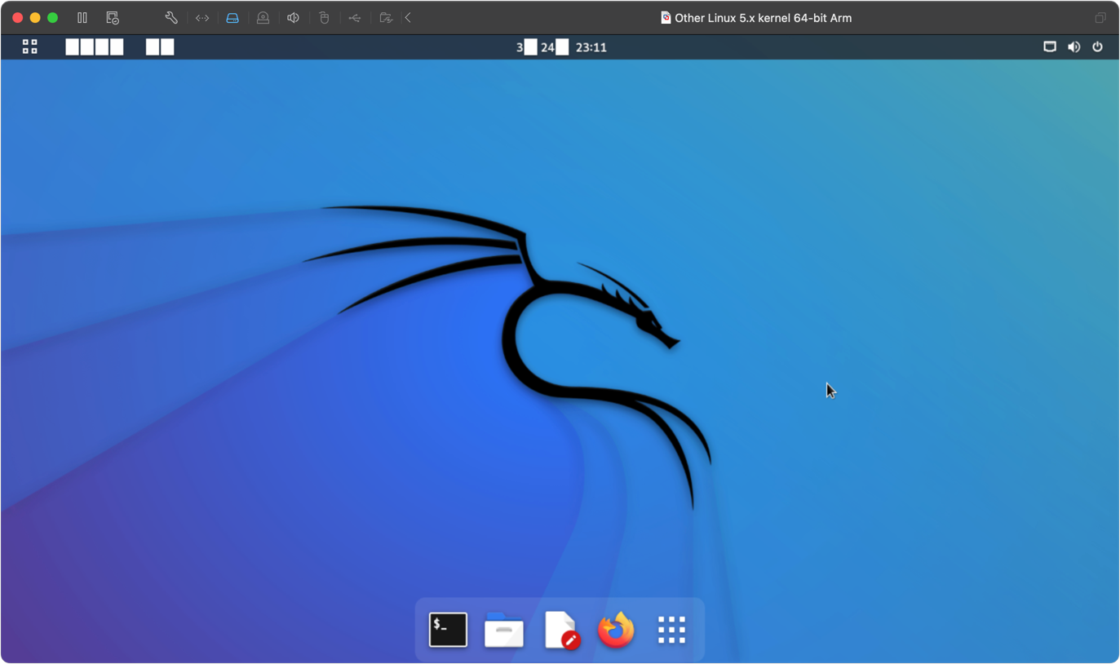The width and height of the screenshot is (1120, 664).
Task: Click the mouse device icon
Action: click(324, 18)
